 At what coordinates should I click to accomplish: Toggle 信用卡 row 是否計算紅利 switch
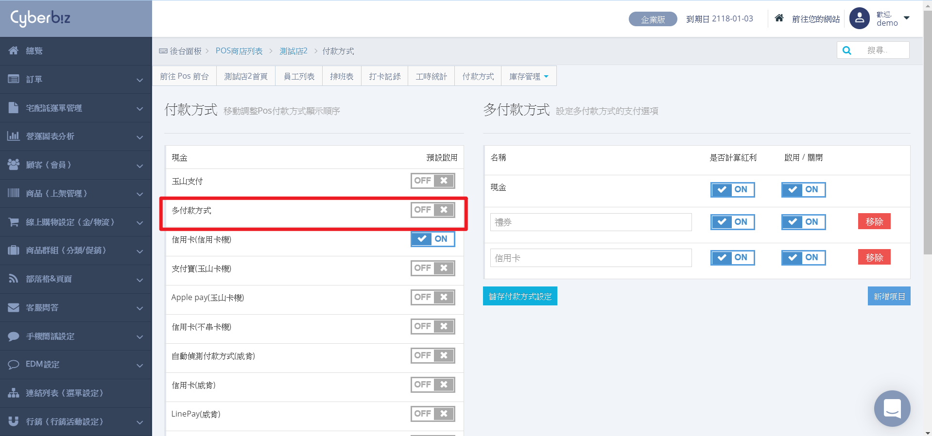733,257
